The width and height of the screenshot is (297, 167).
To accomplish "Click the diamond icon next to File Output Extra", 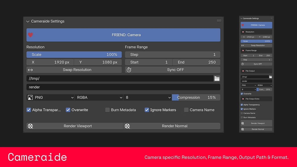I will 243,99.
